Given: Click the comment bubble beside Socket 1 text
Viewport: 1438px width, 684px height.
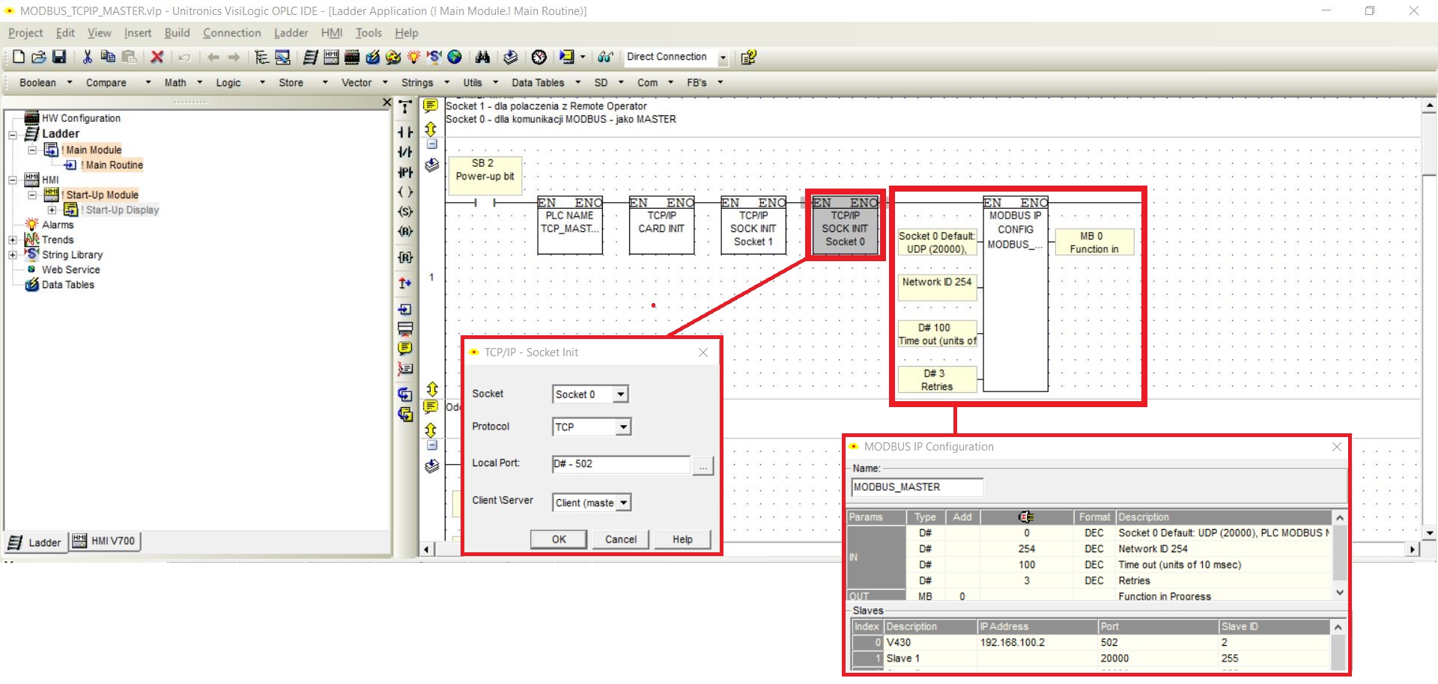Looking at the screenshot, I should pyautogui.click(x=431, y=106).
